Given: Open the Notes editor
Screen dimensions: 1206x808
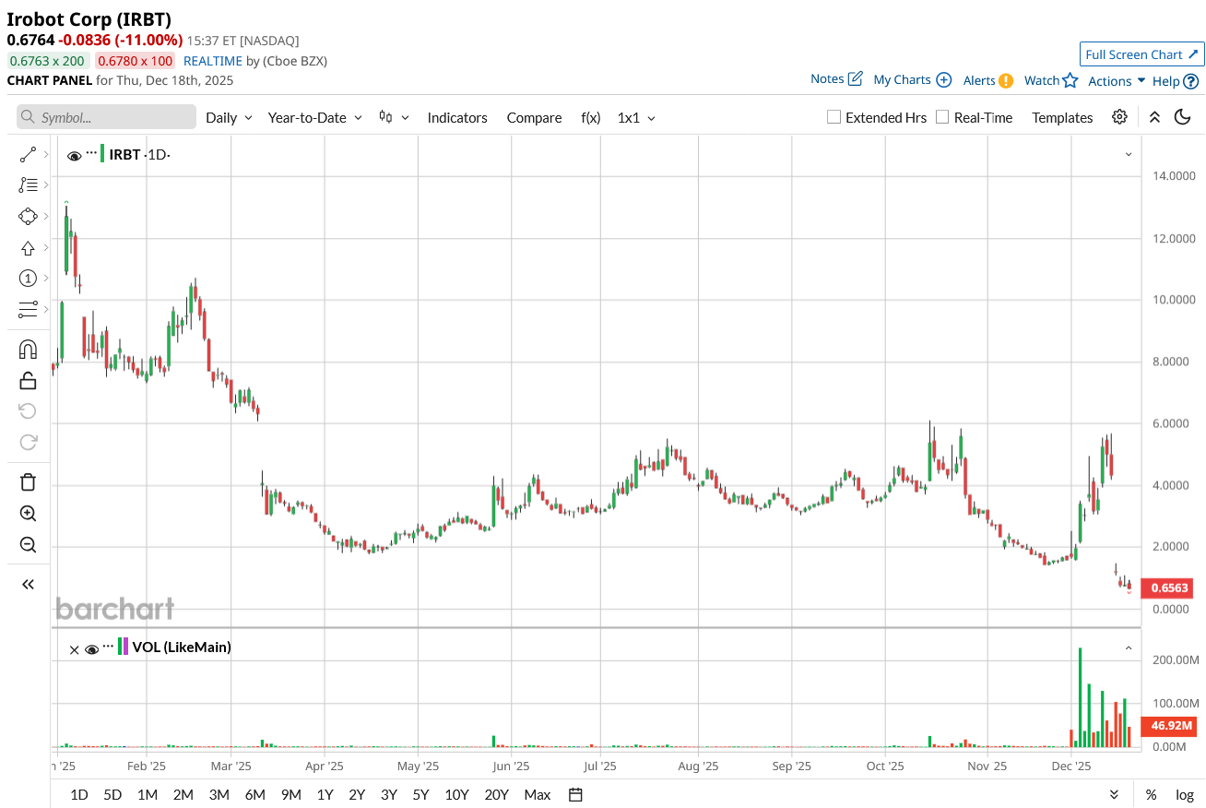Looking at the screenshot, I should click(x=836, y=79).
